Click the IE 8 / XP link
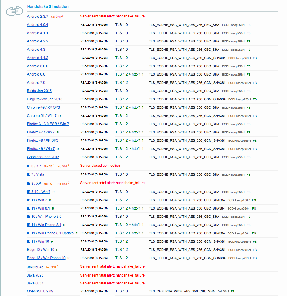 pyautogui.click(x=34, y=184)
